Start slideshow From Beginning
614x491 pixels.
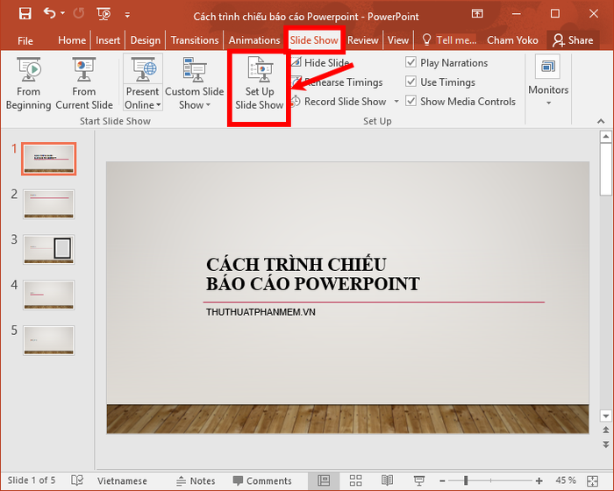point(28,83)
